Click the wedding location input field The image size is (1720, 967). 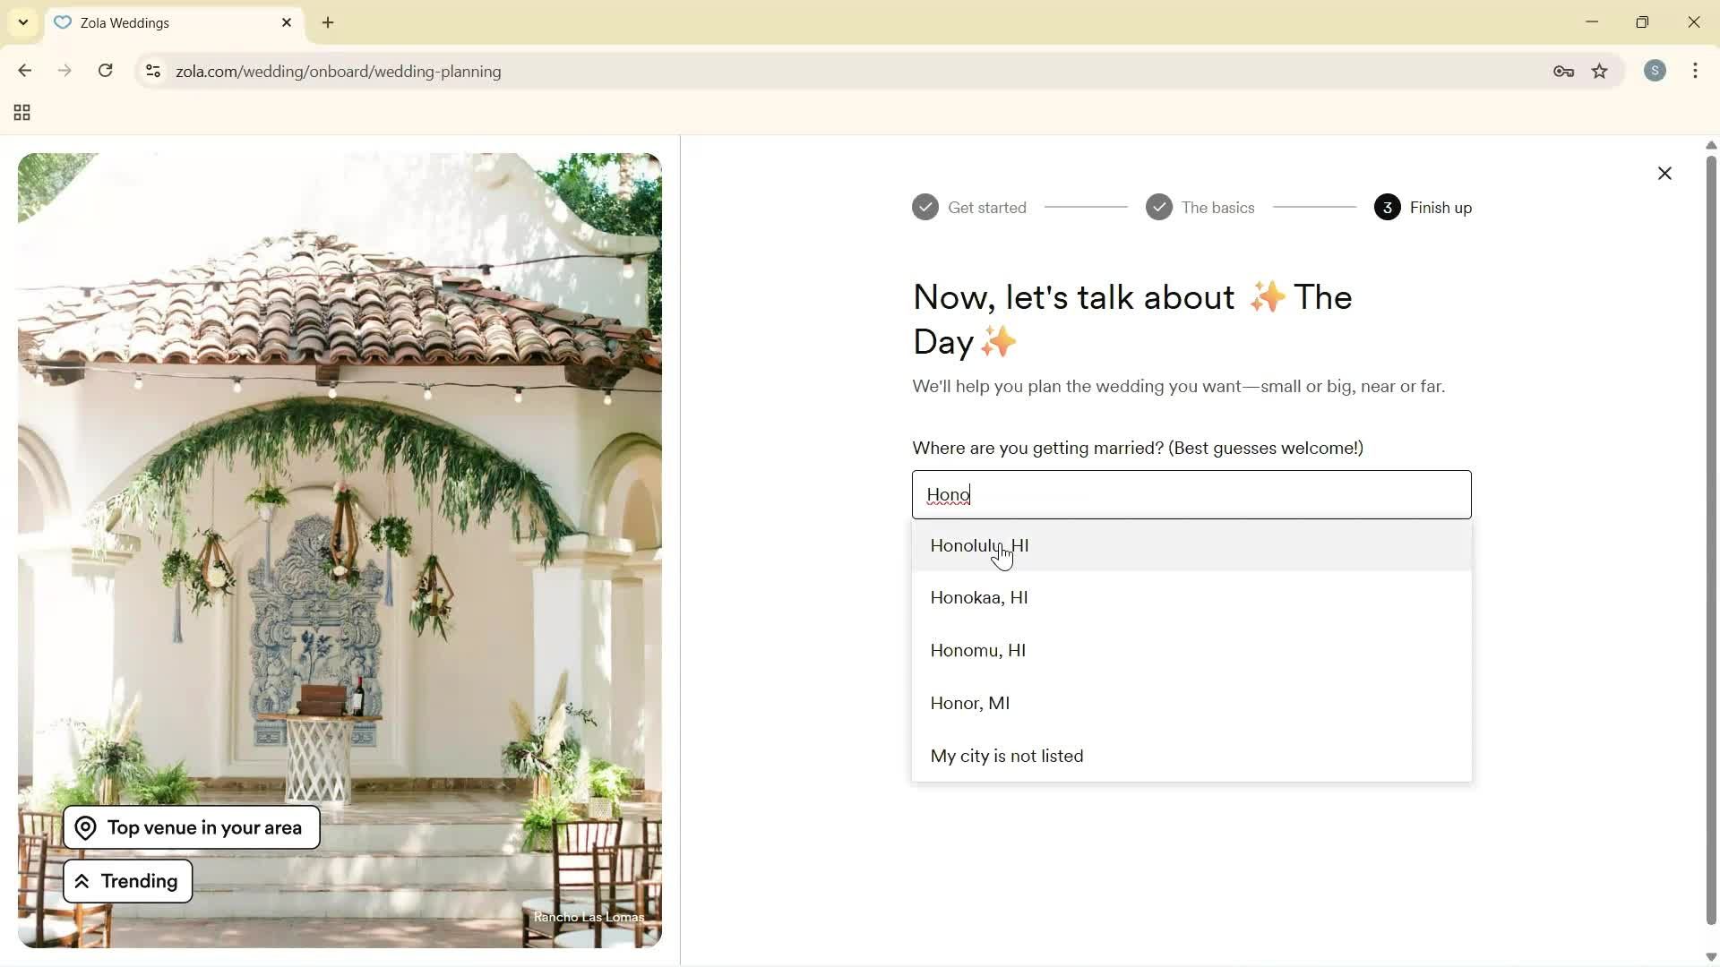1191,494
